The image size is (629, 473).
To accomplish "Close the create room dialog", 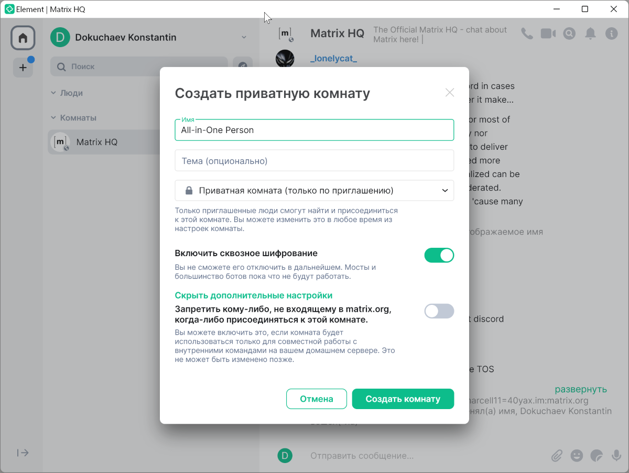I will (449, 93).
